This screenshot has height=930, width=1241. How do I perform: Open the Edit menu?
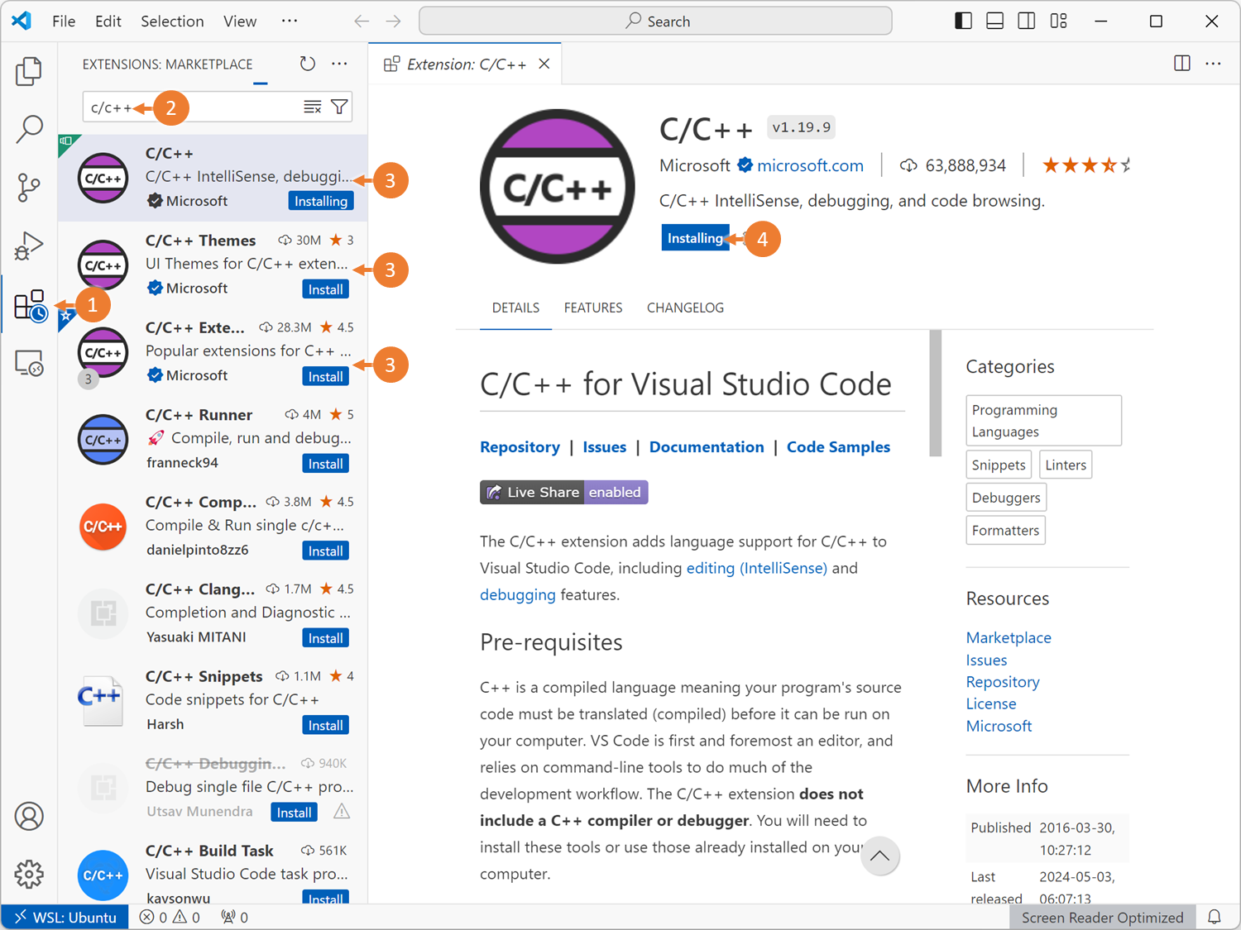(108, 21)
